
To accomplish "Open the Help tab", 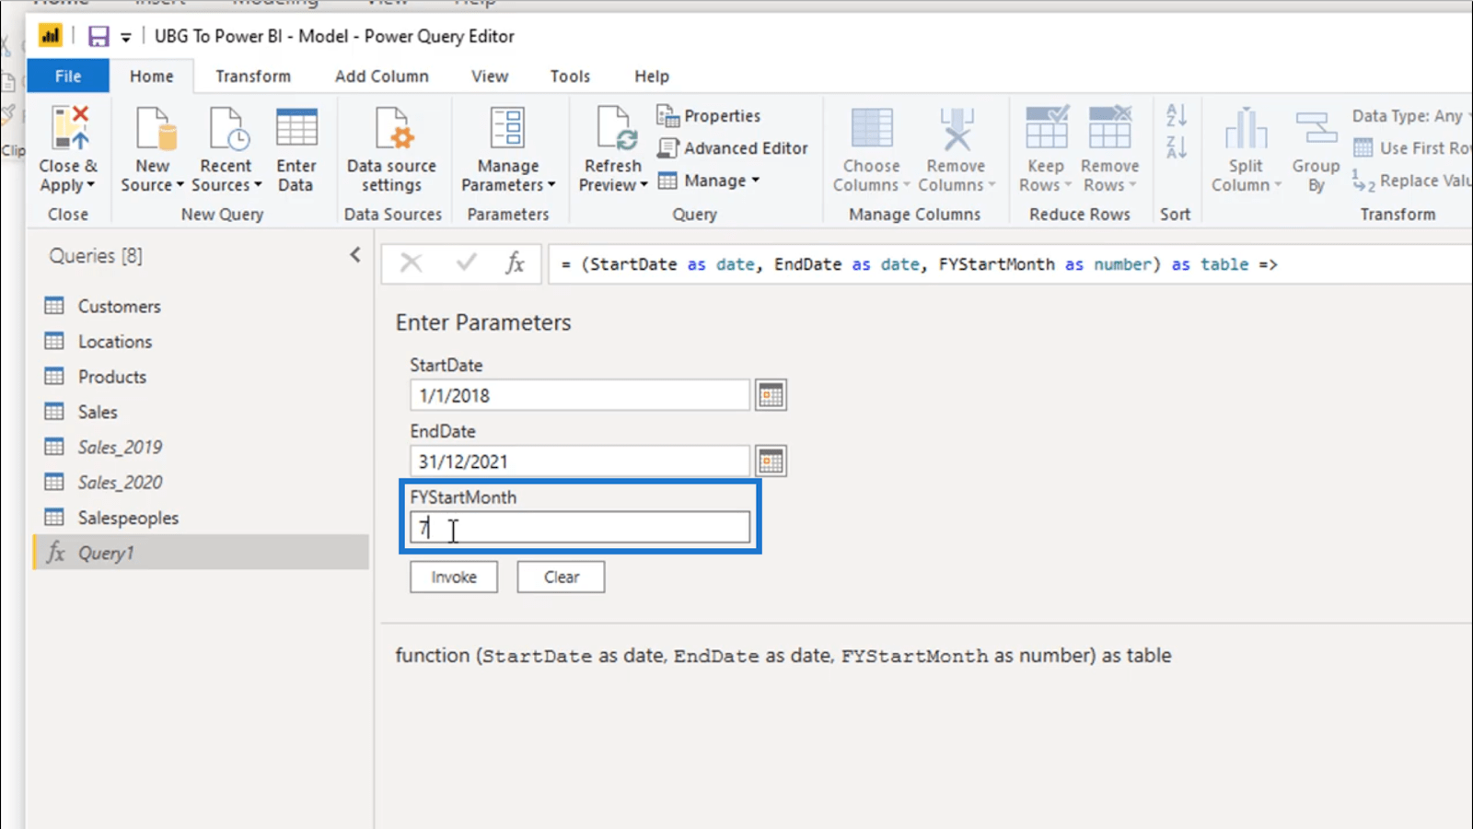I will tap(652, 76).
